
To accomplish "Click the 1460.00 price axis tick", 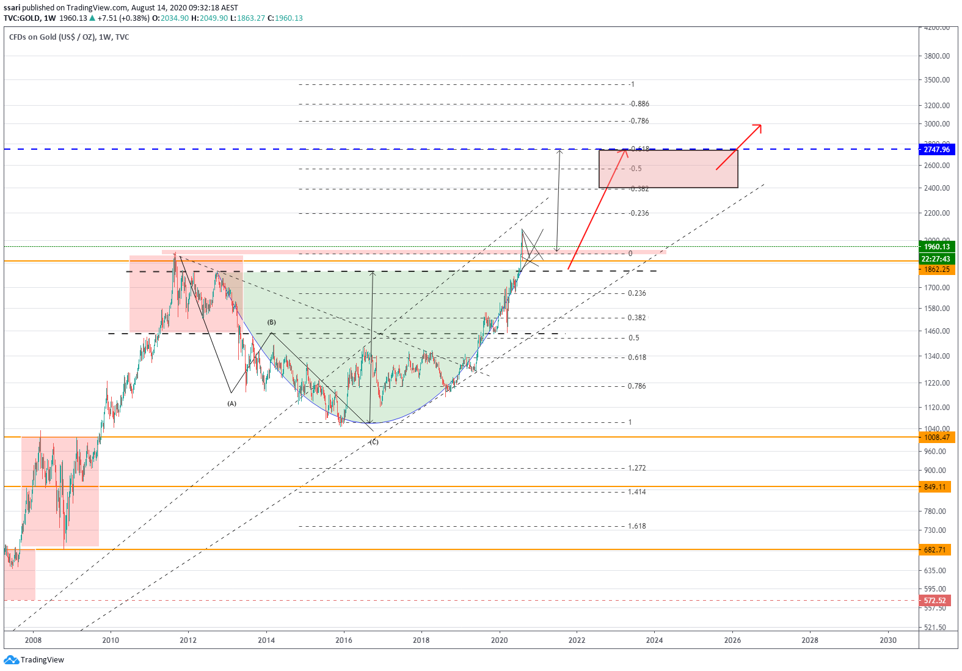I will (937, 331).
